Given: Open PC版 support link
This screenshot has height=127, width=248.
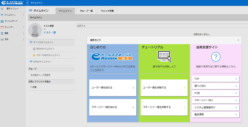Looking at the screenshot, I should [x=216, y=93].
